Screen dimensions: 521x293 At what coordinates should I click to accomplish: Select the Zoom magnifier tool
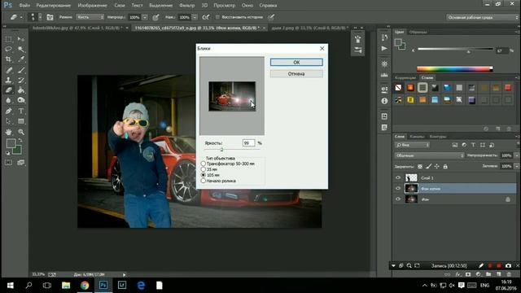[21, 132]
